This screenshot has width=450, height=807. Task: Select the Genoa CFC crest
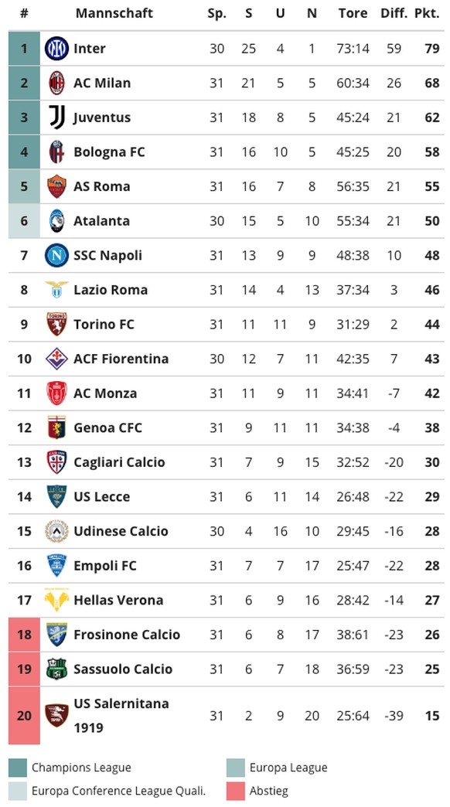click(56, 427)
